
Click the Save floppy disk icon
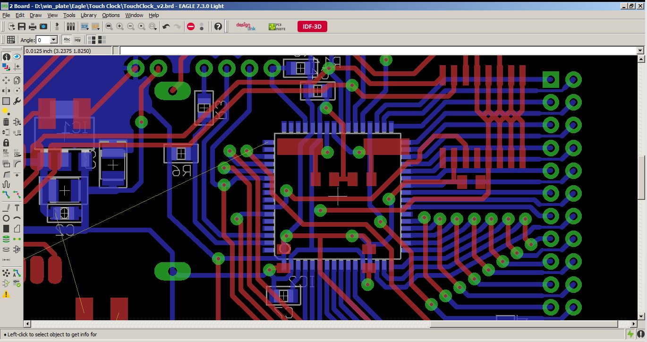[x=22, y=26]
